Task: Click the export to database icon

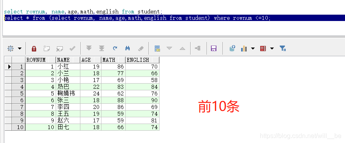Action: click(232, 48)
